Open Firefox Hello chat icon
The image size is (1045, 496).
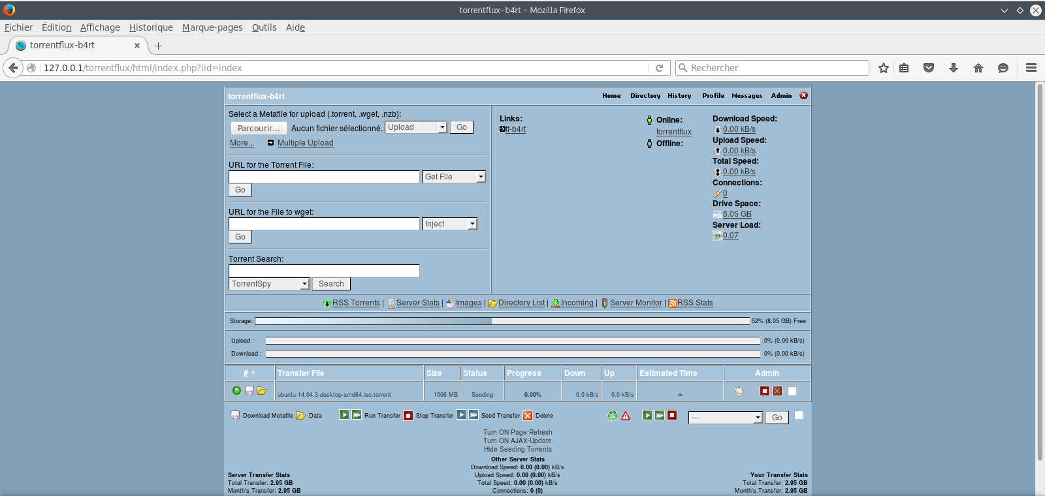(x=1003, y=68)
